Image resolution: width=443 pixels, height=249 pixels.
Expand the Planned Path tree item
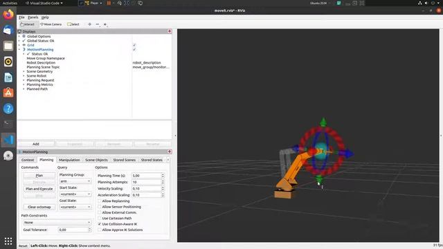click(24, 89)
